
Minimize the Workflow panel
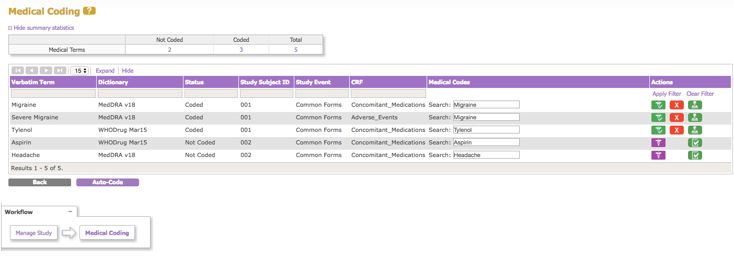click(x=70, y=212)
